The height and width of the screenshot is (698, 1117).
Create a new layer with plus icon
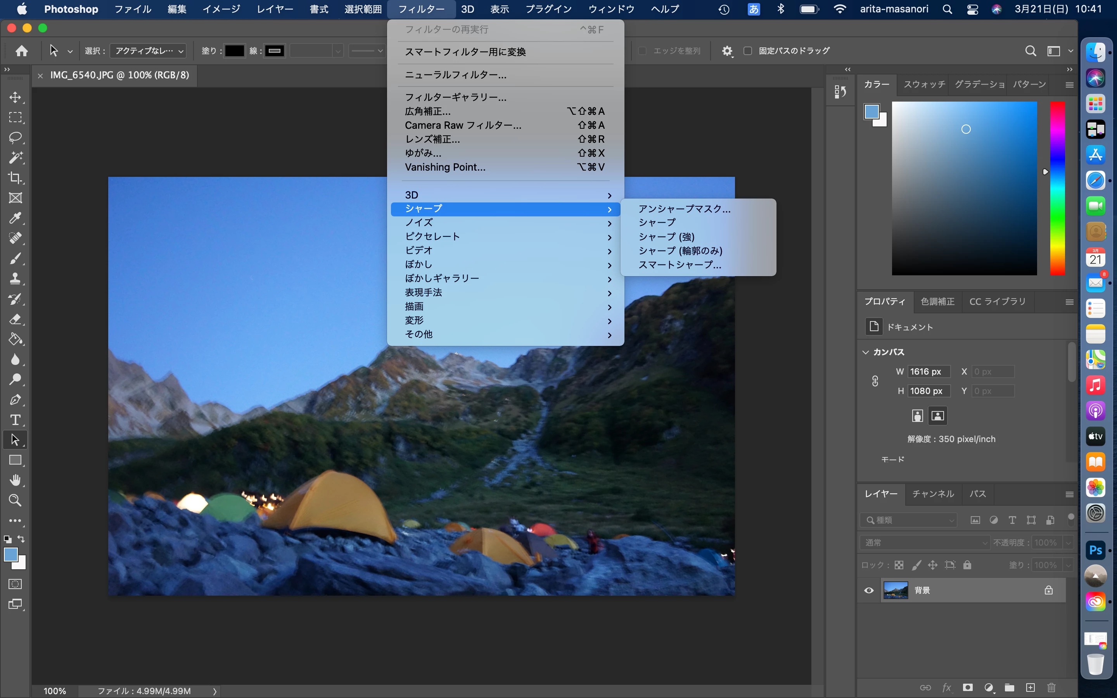click(1030, 688)
